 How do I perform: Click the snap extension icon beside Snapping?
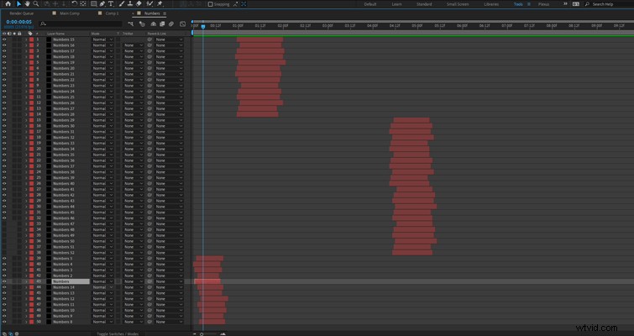click(x=235, y=4)
